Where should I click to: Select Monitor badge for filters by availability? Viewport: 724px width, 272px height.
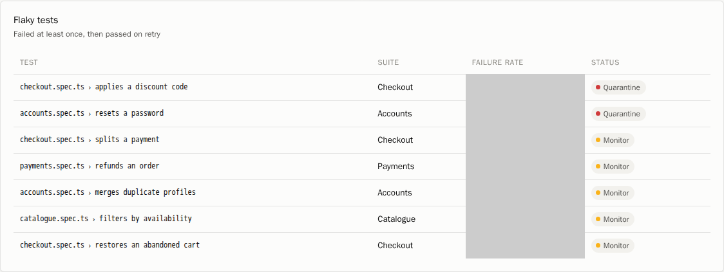coord(613,219)
